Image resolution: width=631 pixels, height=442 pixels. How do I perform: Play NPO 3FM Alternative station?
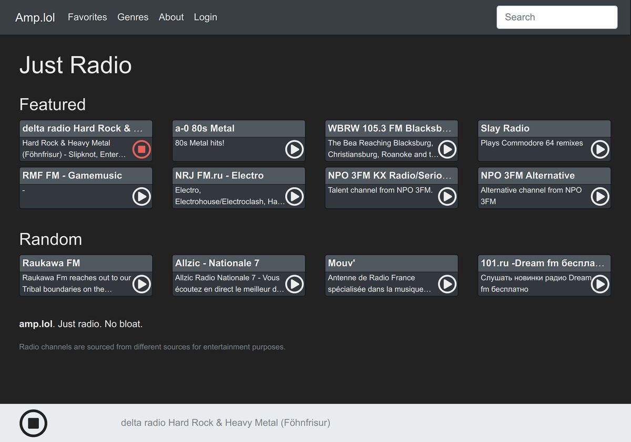(599, 197)
